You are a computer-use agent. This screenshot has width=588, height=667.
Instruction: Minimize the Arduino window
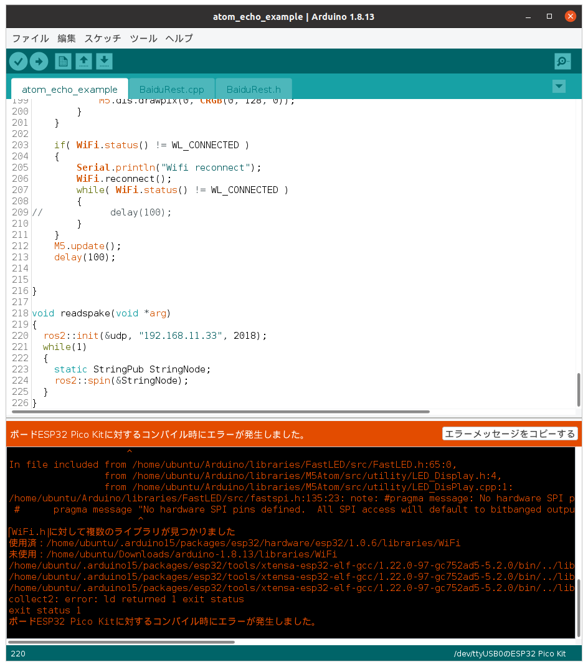coord(528,17)
